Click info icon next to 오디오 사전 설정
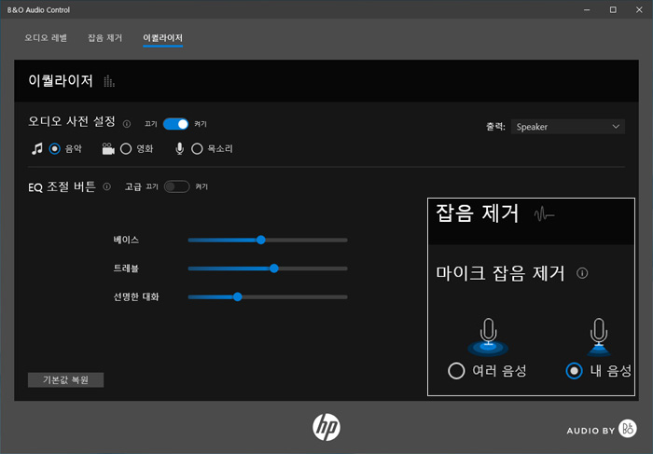The height and width of the screenshot is (454, 653). (x=127, y=124)
